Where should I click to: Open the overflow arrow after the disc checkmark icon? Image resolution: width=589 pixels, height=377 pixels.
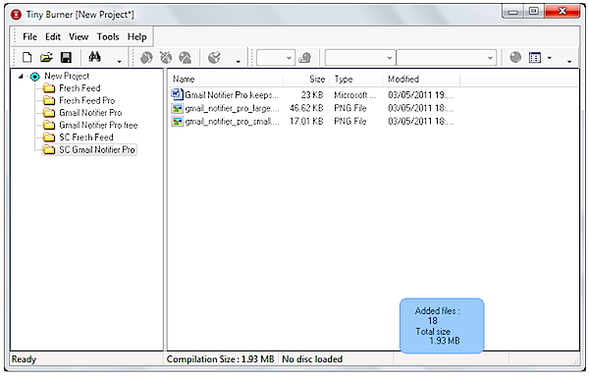click(x=239, y=61)
